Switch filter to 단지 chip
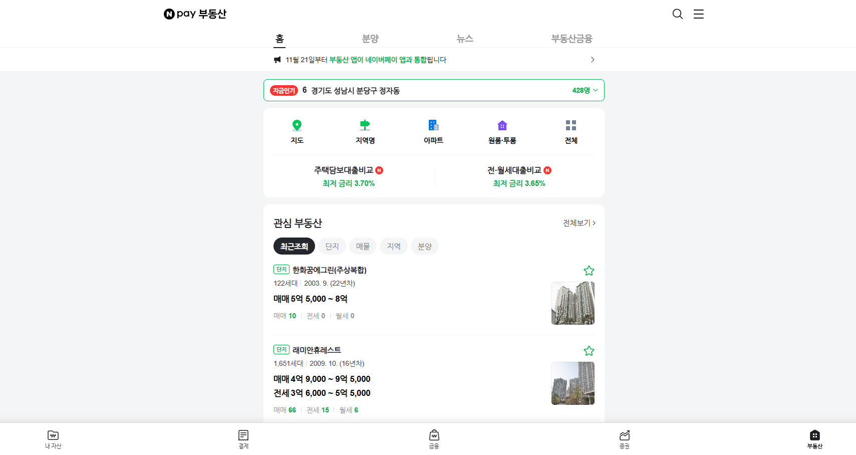 click(332, 246)
